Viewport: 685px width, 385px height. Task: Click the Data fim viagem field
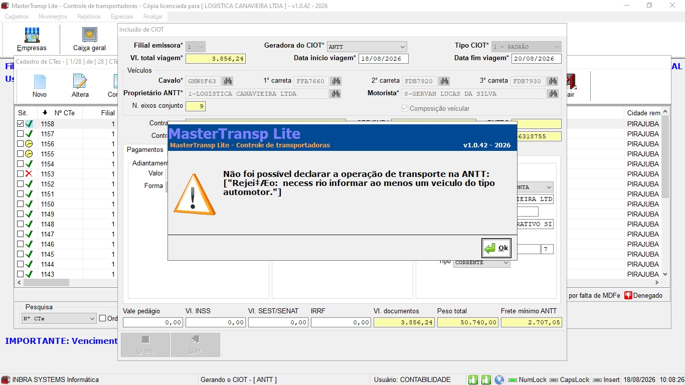(x=537, y=59)
